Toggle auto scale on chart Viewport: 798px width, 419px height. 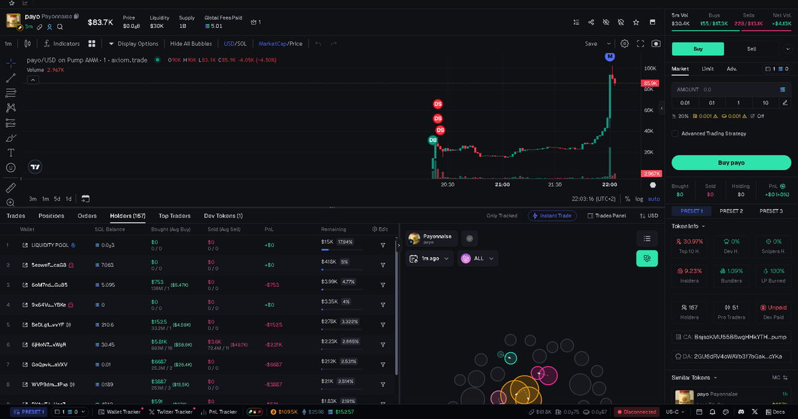654,199
